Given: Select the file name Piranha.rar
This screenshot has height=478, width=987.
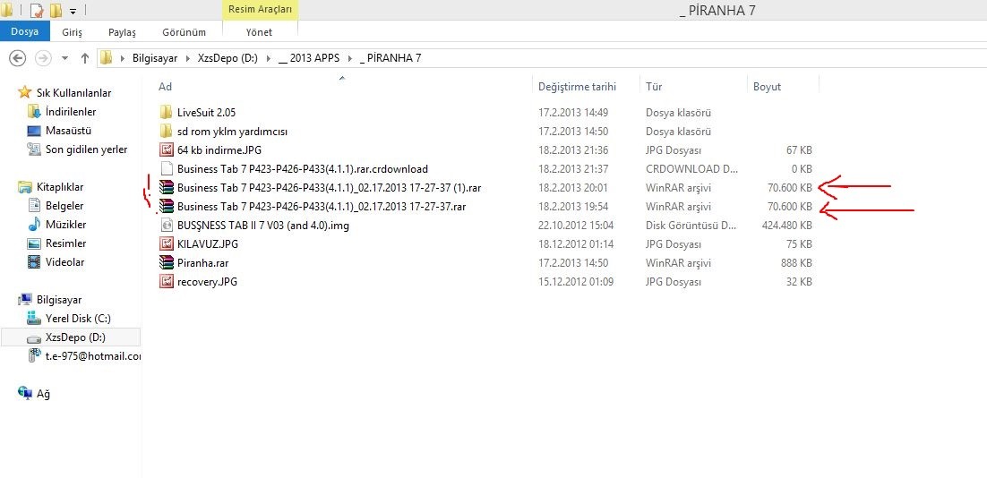Looking at the screenshot, I should click(x=202, y=263).
